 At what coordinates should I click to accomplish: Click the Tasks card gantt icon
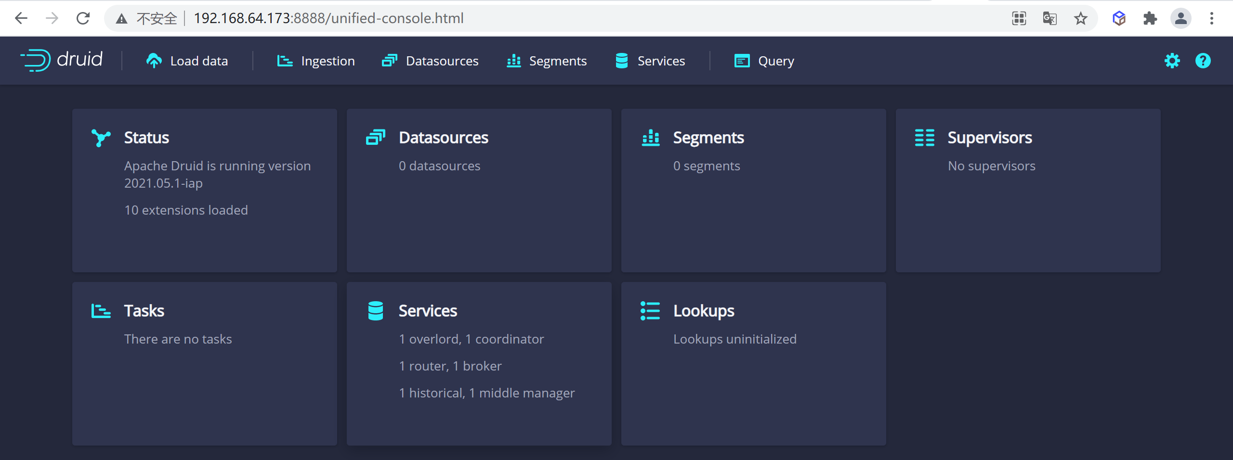(x=101, y=311)
